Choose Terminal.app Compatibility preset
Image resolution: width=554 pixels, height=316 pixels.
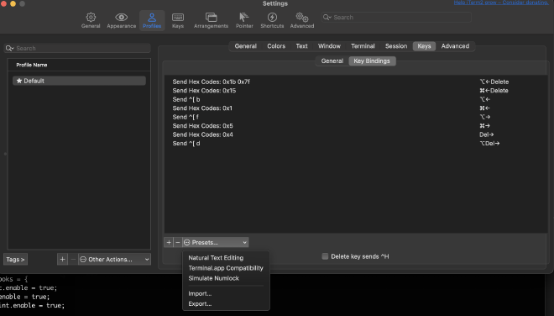click(x=226, y=268)
